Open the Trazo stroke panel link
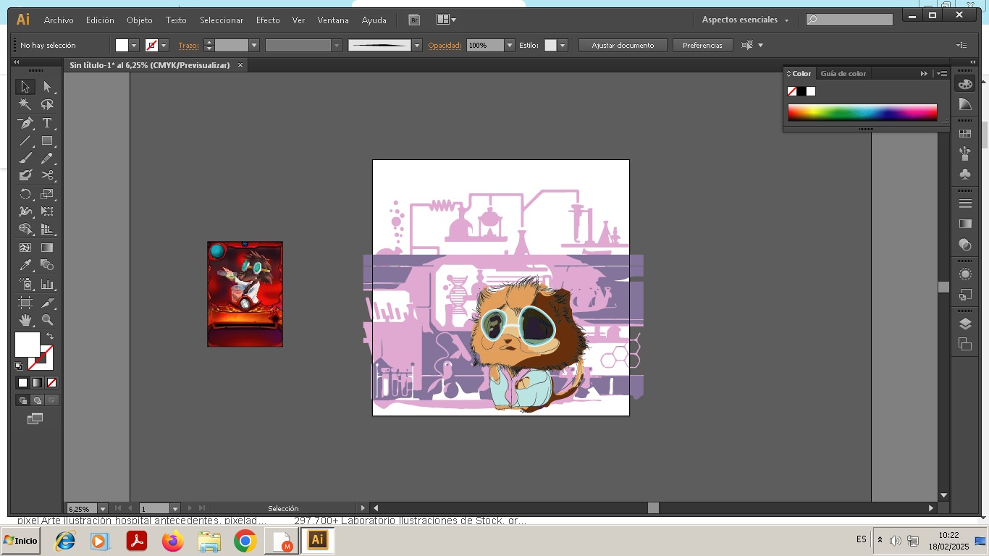Image resolution: width=989 pixels, height=556 pixels. click(188, 46)
